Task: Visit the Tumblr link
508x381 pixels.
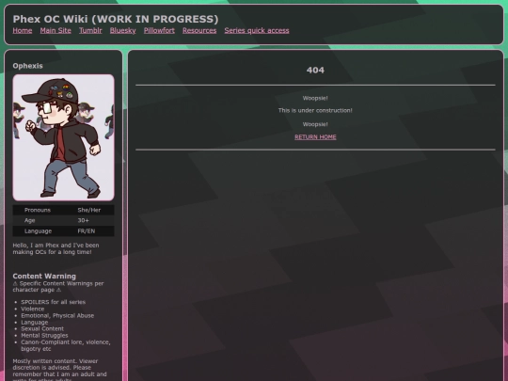Action: (x=90, y=30)
